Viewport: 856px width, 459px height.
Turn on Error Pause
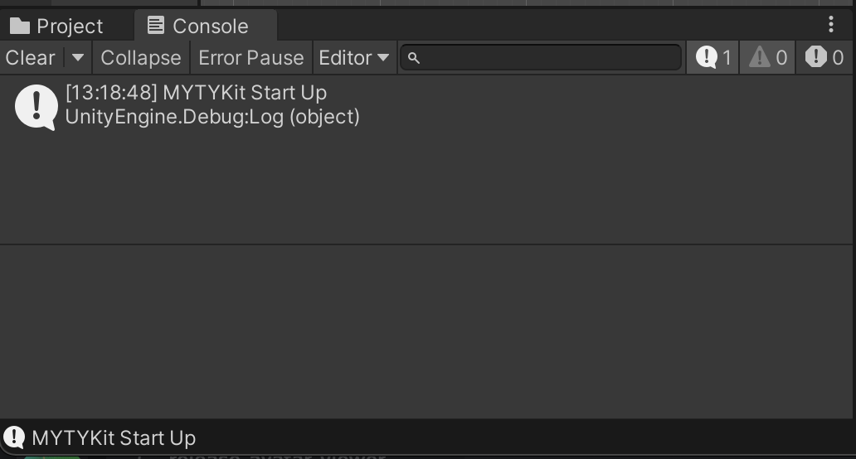coord(251,58)
